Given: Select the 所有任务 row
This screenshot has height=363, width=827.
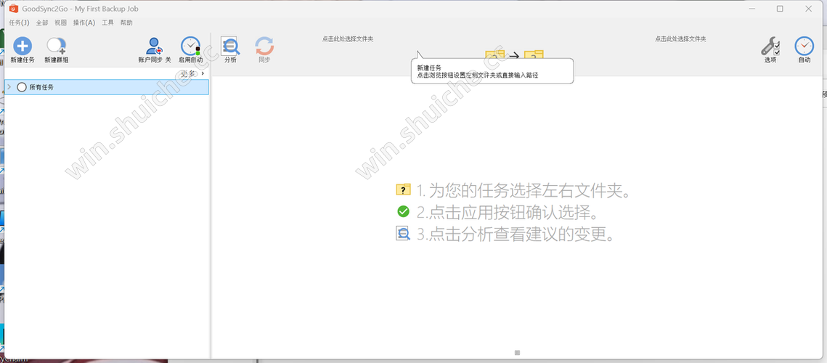Looking at the screenshot, I should [x=107, y=87].
